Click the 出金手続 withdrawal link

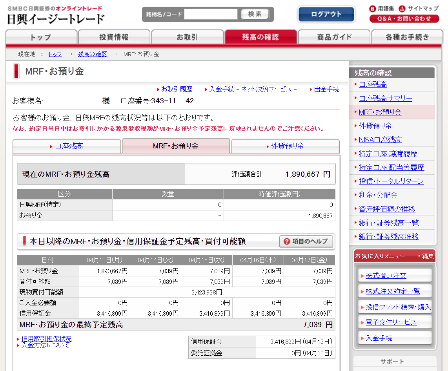coord(326,90)
